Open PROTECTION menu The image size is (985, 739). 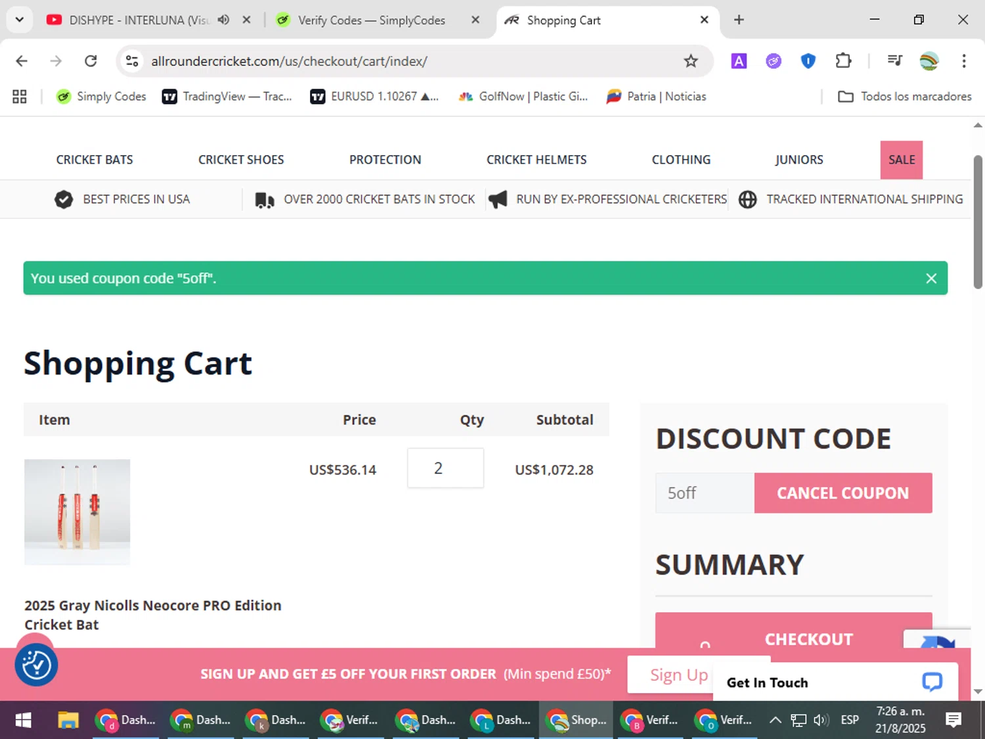point(385,160)
